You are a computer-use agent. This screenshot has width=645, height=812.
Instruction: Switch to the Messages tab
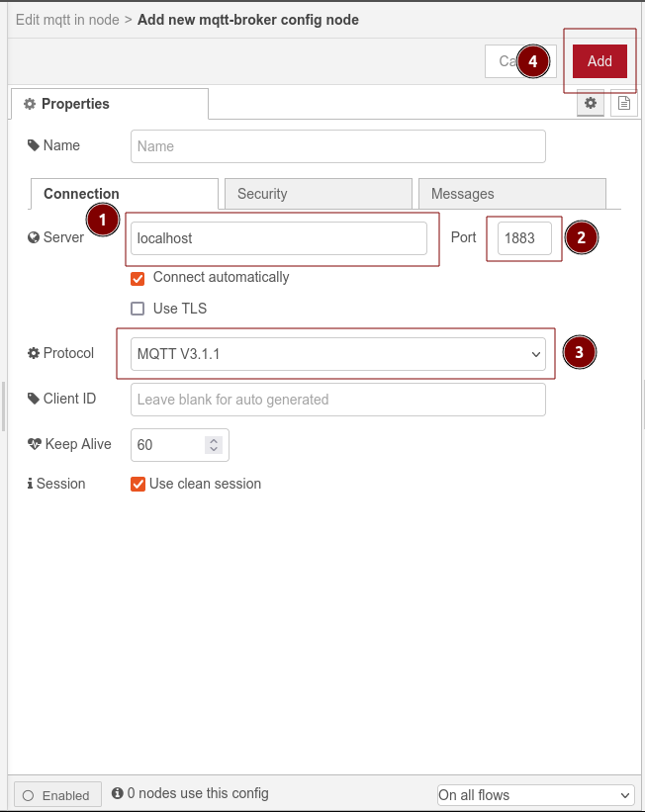[x=511, y=194]
